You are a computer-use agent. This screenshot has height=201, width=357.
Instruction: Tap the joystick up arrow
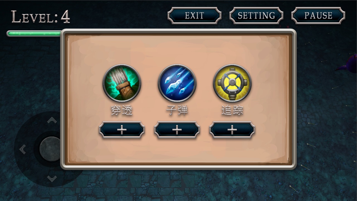[52, 120]
